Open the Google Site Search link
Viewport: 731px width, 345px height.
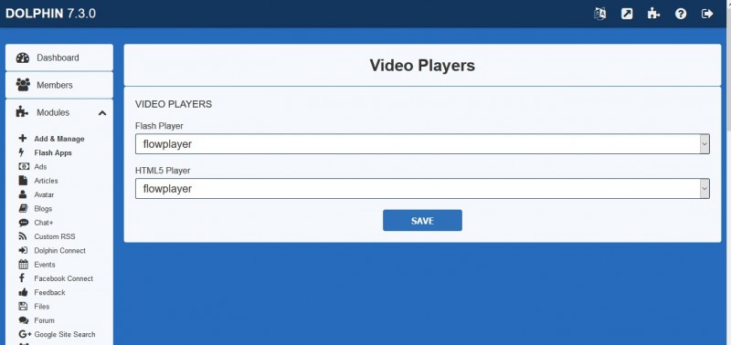[x=64, y=334]
